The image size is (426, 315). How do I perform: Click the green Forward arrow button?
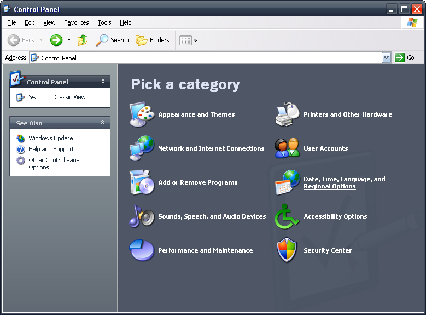56,41
